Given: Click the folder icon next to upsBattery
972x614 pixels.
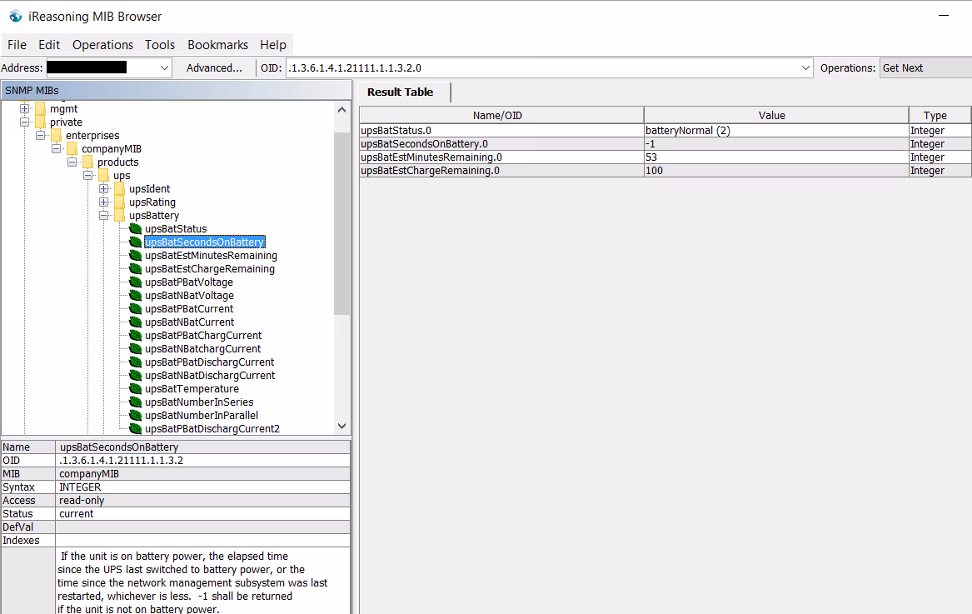Looking at the screenshot, I should [120, 216].
